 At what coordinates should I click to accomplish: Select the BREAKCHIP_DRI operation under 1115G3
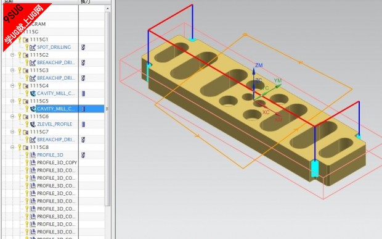[56, 78]
